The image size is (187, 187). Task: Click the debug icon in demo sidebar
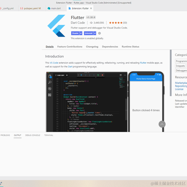click(x=49, y=89)
